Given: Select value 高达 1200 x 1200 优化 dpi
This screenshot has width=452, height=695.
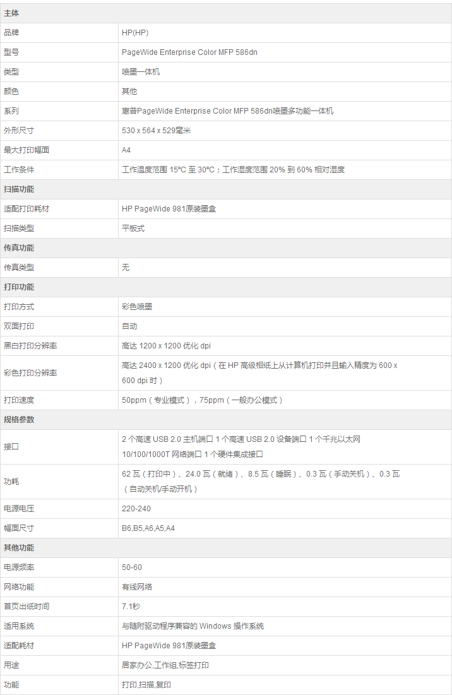Looking at the screenshot, I should [166, 346].
